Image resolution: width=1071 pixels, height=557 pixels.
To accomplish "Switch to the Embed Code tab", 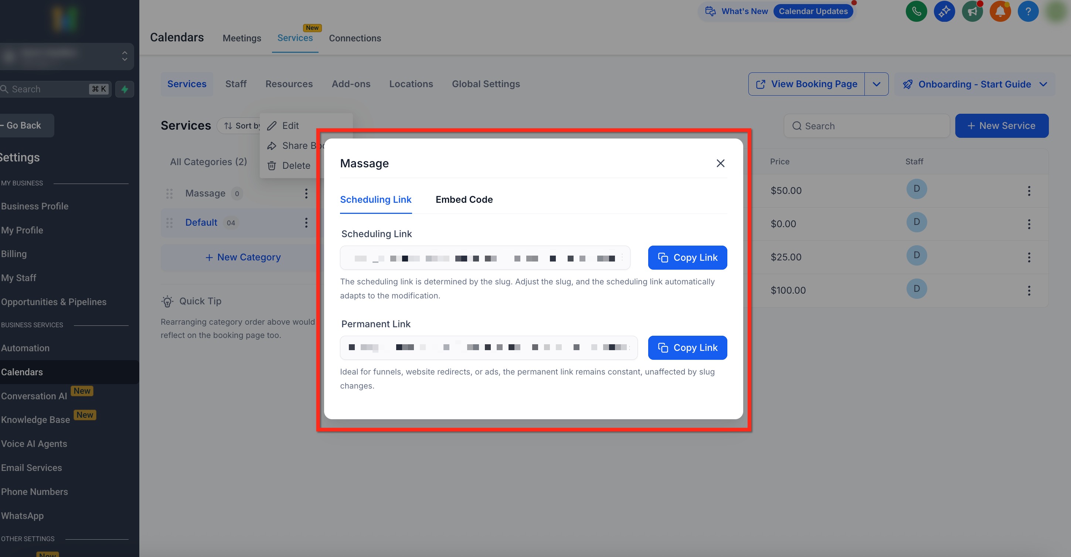I will click(x=464, y=199).
